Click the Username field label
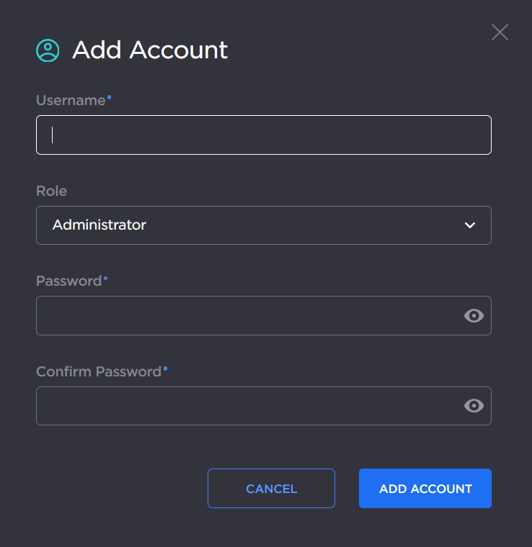 (x=71, y=101)
